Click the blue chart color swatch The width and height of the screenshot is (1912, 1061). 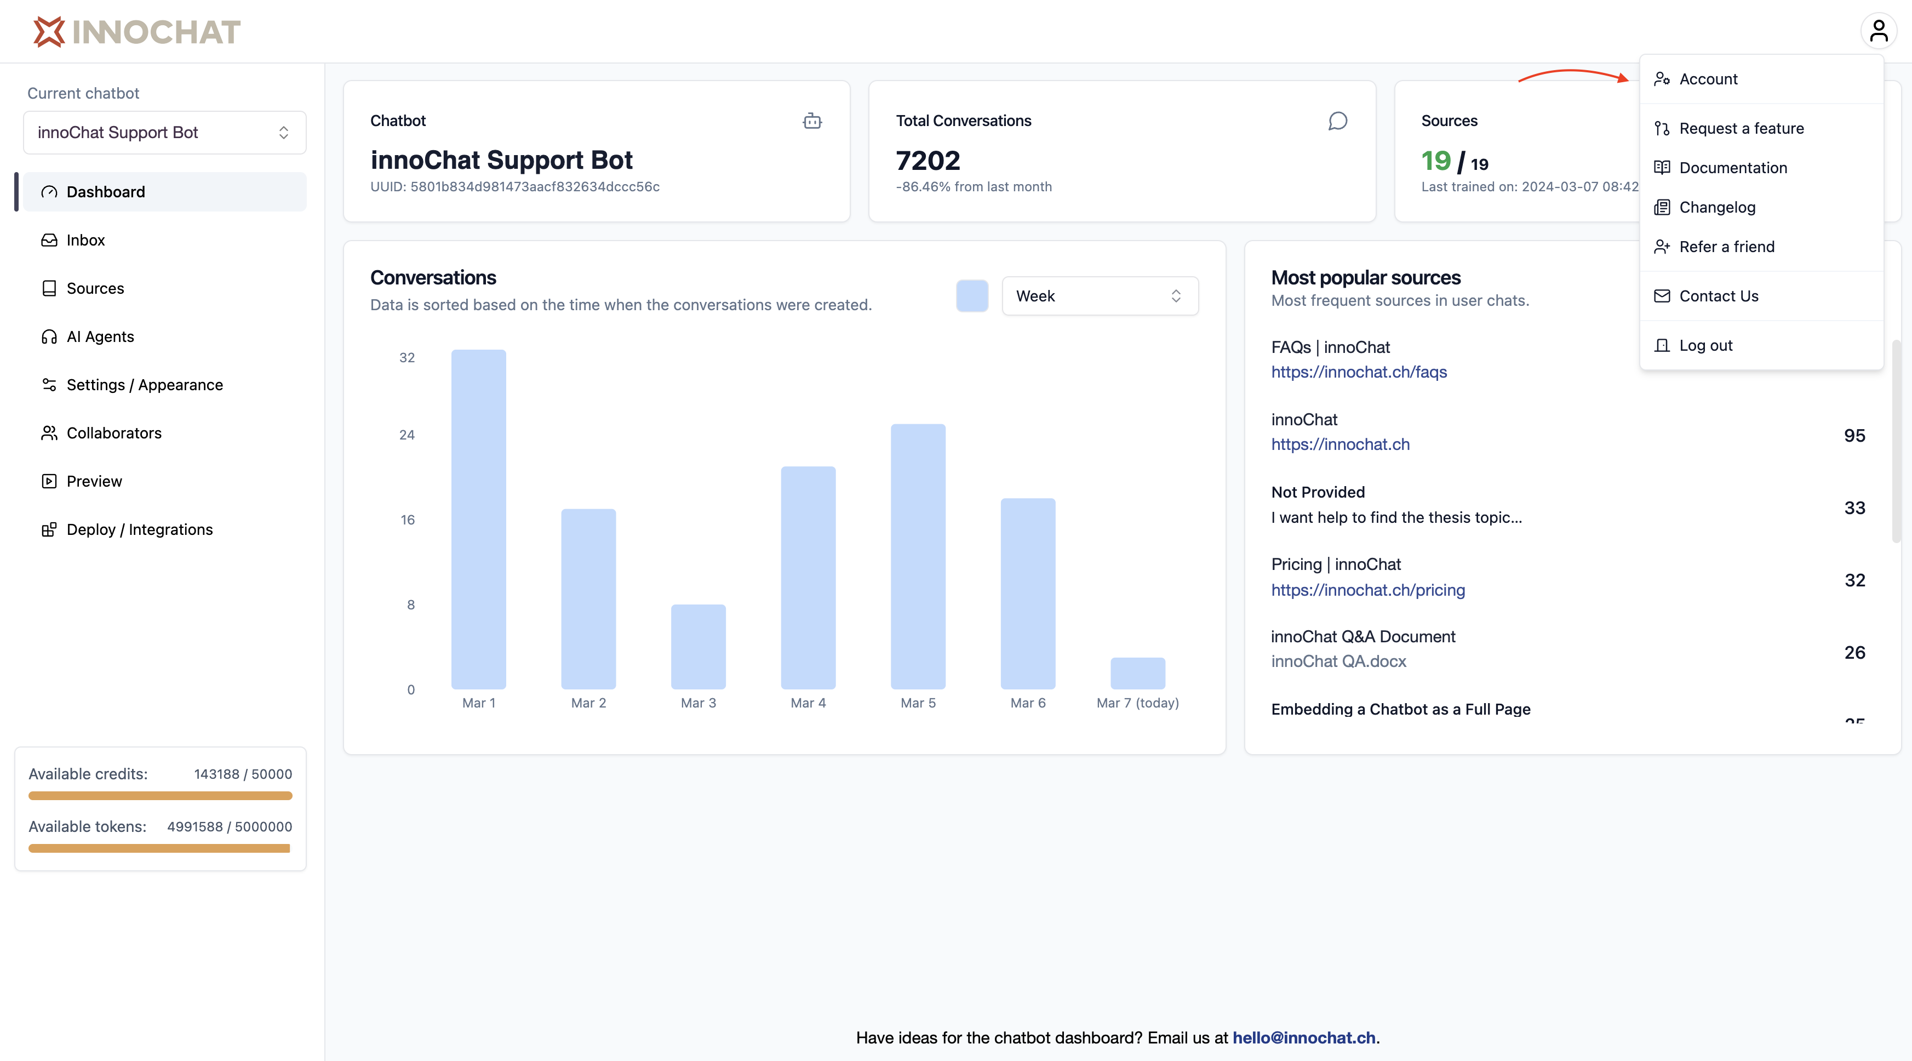(x=971, y=296)
